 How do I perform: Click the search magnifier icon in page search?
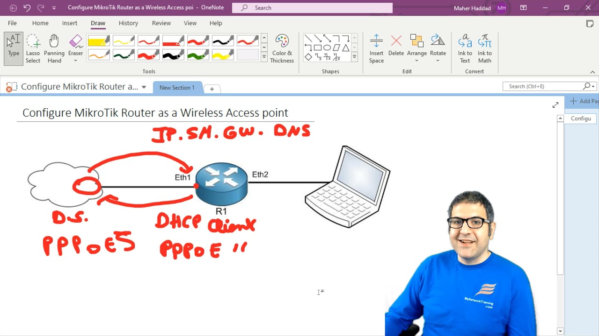pyautogui.click(x=586, y=86)
